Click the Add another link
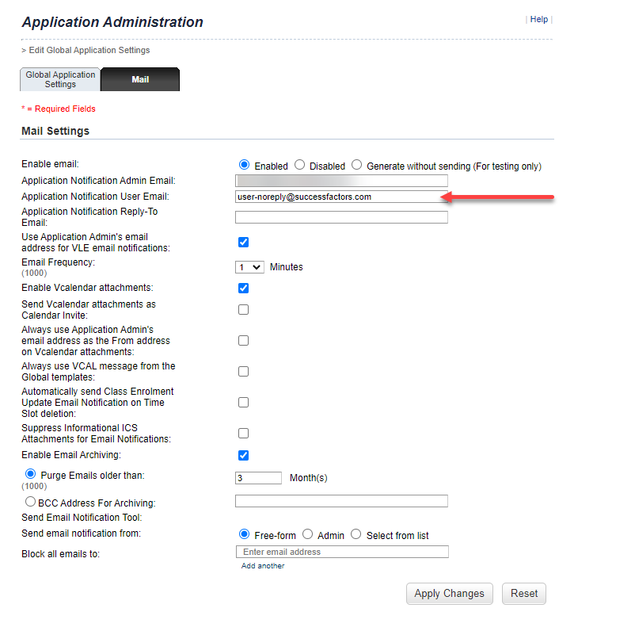Image resolution: width=635 pixels, height=631 pixels. click(x=263, y=566)
